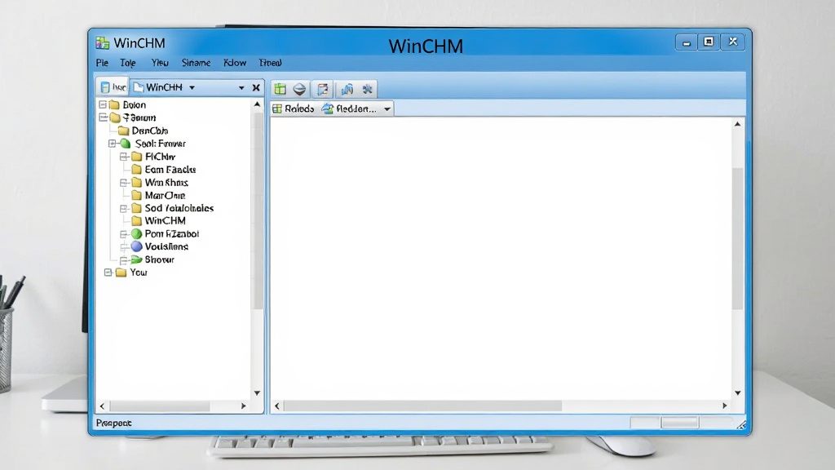Click the tree panel horizontal scrollbar thumb
835x470 pixels.
point(159,406)
